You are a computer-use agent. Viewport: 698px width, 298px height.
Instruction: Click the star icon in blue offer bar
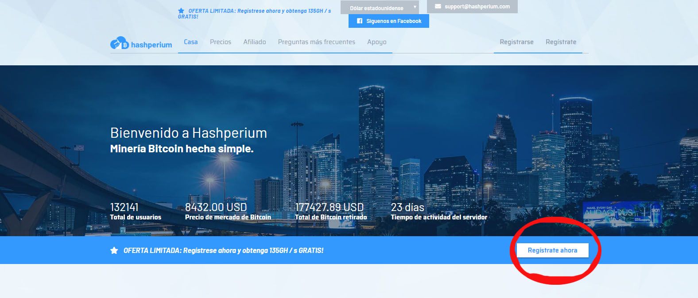(114, 250)
